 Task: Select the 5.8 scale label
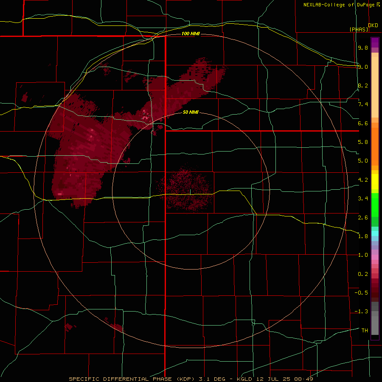coord(363,142)
